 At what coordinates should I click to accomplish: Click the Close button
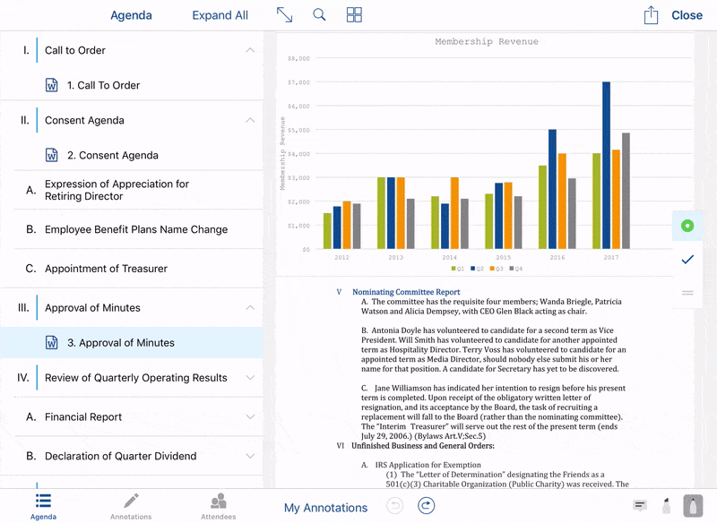(x=687, y=15)
